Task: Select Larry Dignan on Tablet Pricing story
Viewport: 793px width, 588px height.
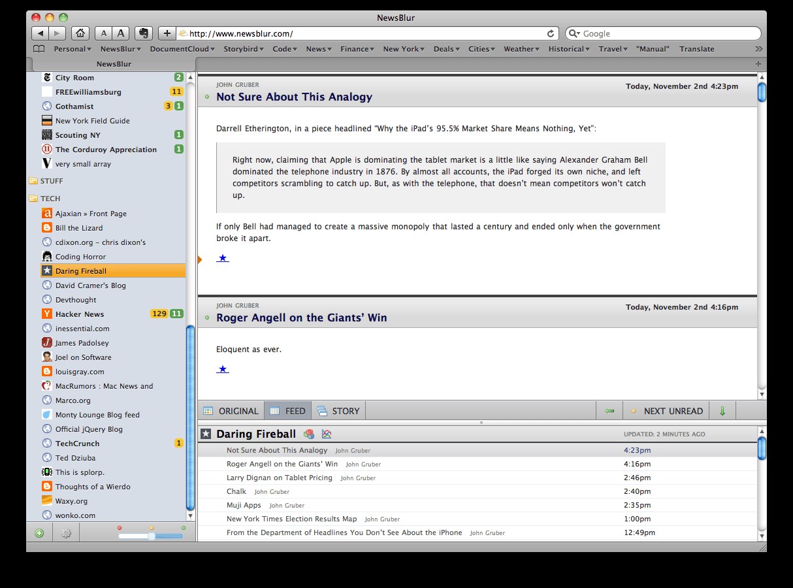Action: click(280, 478)
